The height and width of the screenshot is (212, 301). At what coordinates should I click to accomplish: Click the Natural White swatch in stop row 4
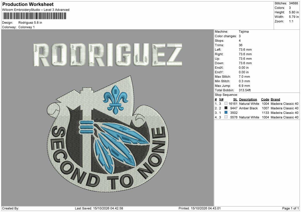(226, 117)
